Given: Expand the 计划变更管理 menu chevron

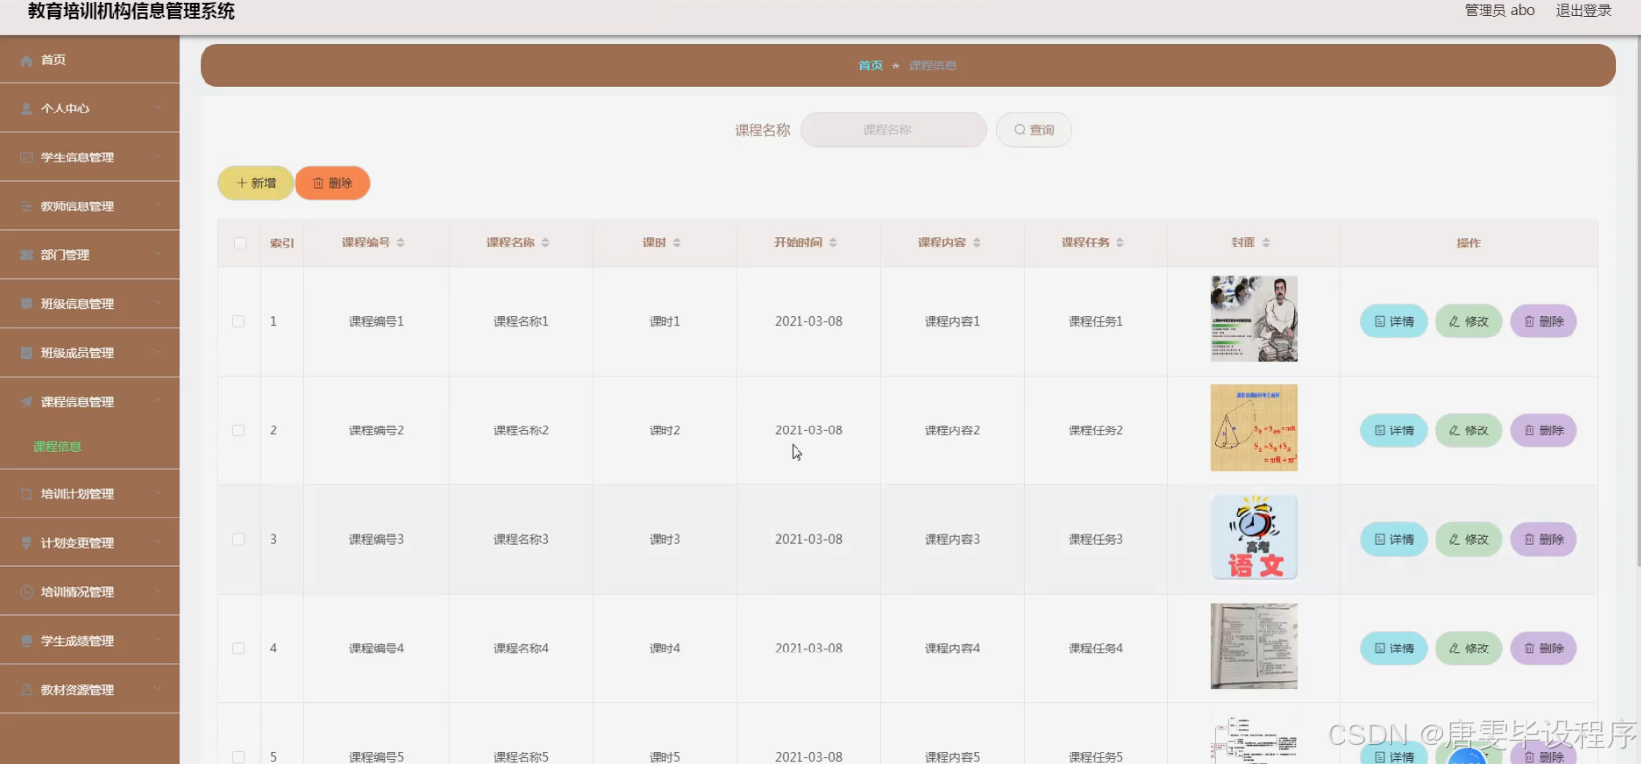Looking at the screenshot, I should pyautogui.click(x=158, y=542).
